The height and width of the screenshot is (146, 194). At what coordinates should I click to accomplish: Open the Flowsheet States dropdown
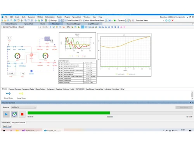tap(164, 20)
